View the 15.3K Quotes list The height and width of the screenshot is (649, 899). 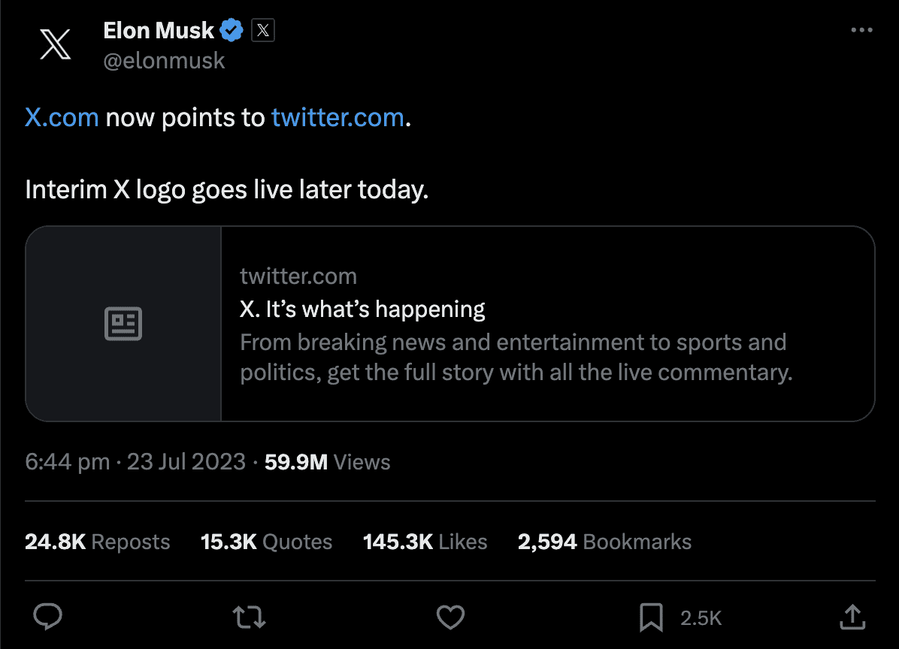(x=266, y=542)
